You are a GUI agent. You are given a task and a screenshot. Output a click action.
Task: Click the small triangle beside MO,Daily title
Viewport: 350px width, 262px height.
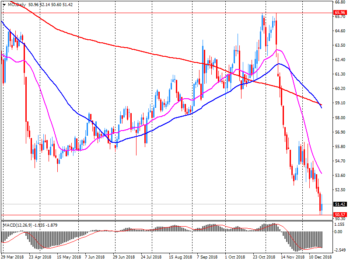[4, 5]
